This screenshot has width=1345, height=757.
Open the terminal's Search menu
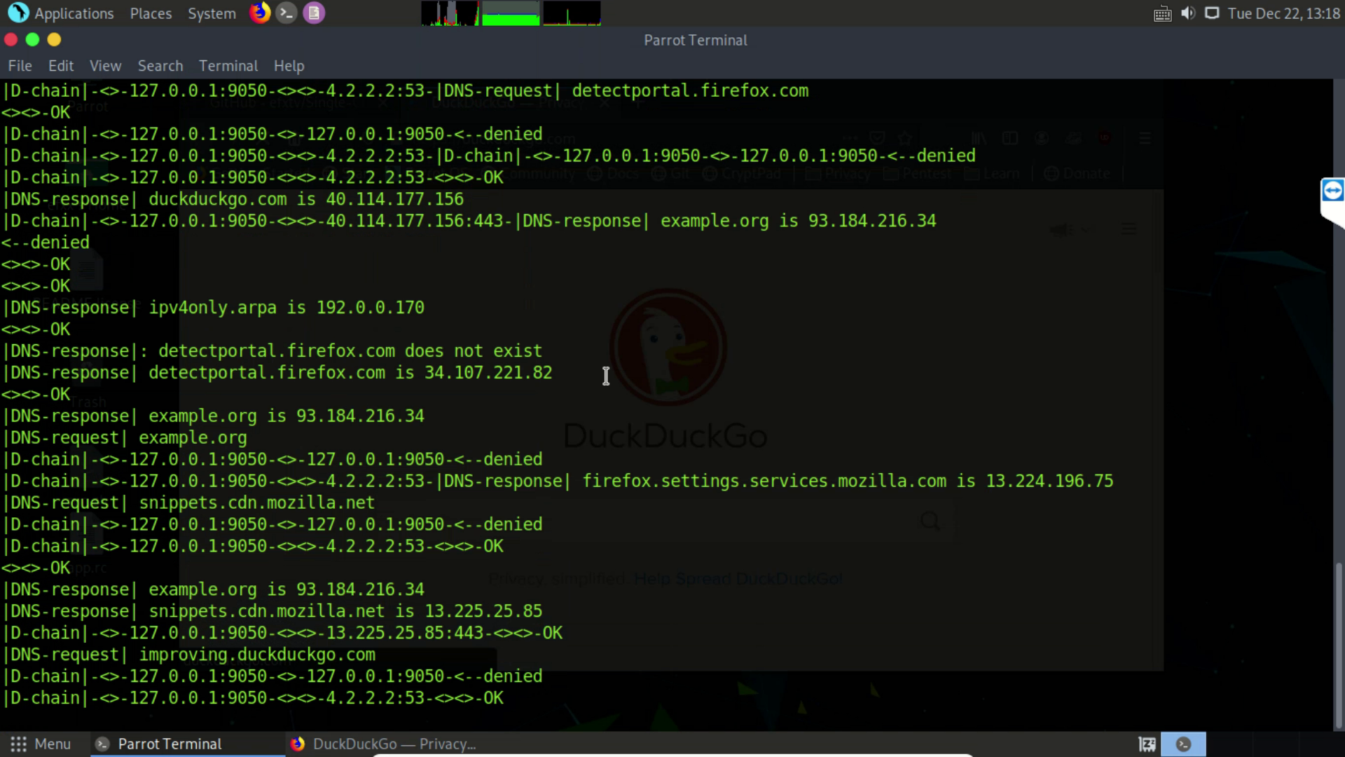coord(160,66)
